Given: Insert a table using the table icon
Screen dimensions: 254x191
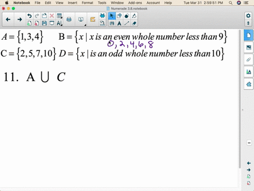Looking at the screenshot, I should point(59,16).
